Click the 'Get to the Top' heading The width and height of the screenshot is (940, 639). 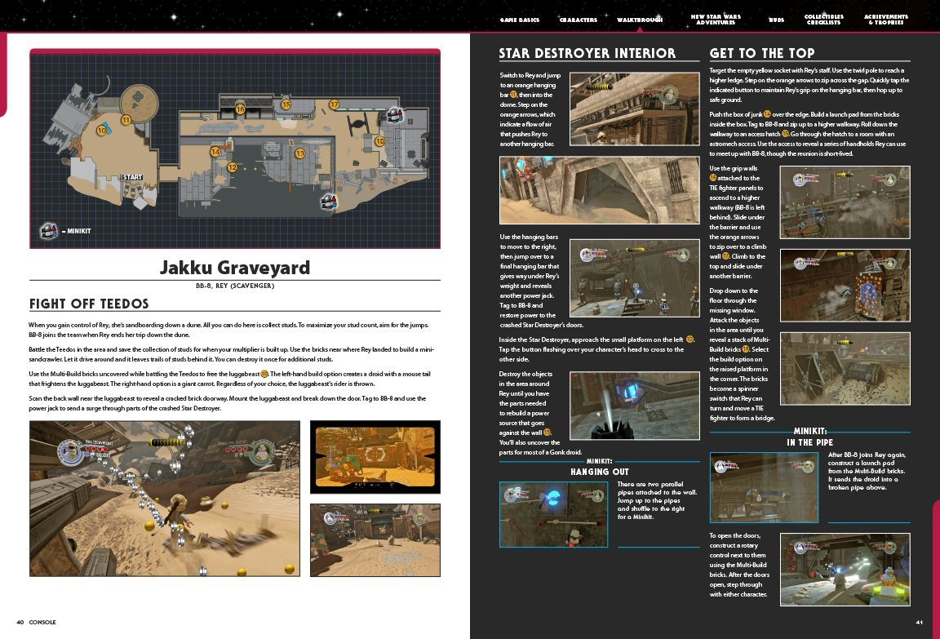pos(762,53)
